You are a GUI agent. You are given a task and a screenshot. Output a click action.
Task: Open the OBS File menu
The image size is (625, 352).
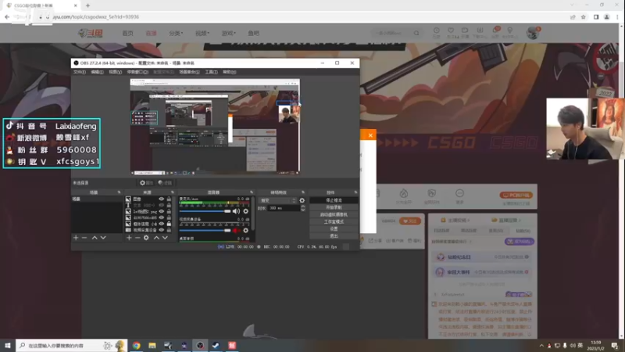point(80,72)
